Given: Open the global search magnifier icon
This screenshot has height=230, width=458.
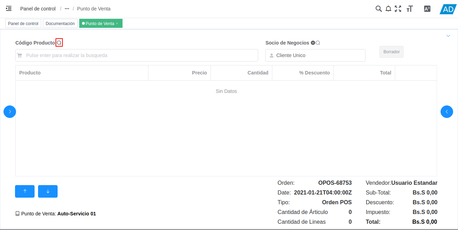Looking at the screenshot, I should [378, 9].
